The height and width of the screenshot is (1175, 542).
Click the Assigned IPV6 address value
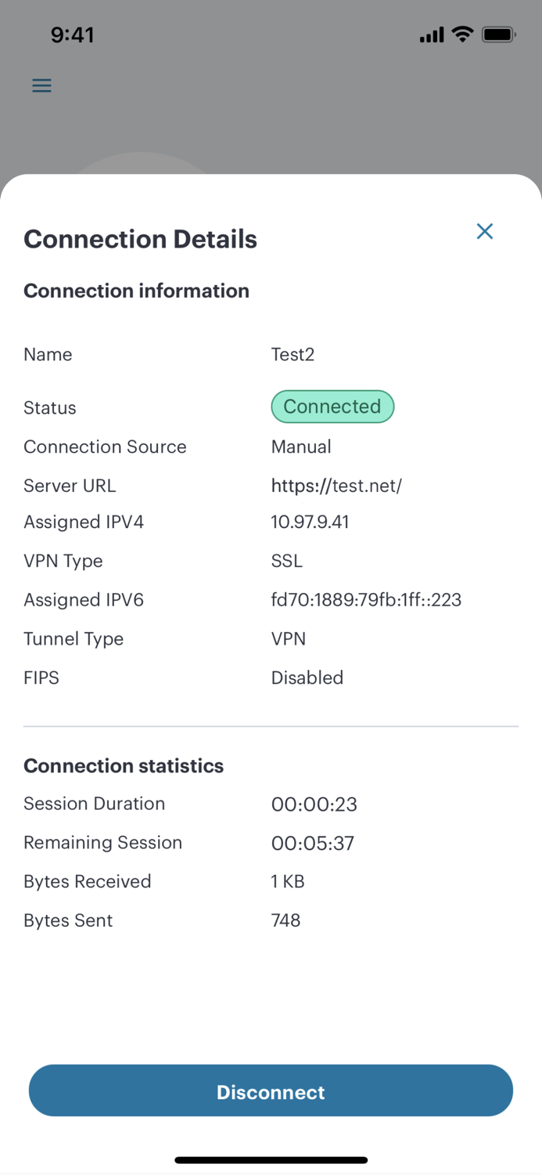coord(366,599)
